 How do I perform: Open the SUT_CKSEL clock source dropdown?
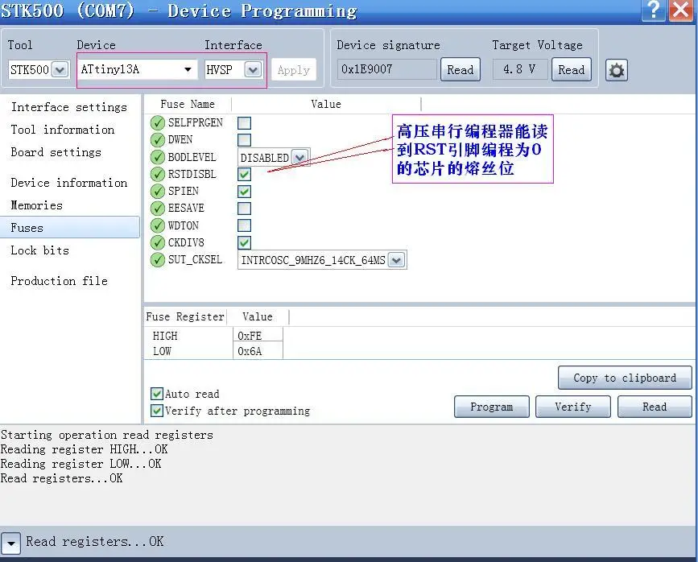tap(322, 260)
